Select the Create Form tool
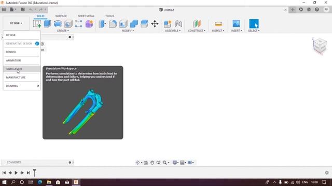The height and width of the screenshot is (186, 332). (x=89, y=24)
